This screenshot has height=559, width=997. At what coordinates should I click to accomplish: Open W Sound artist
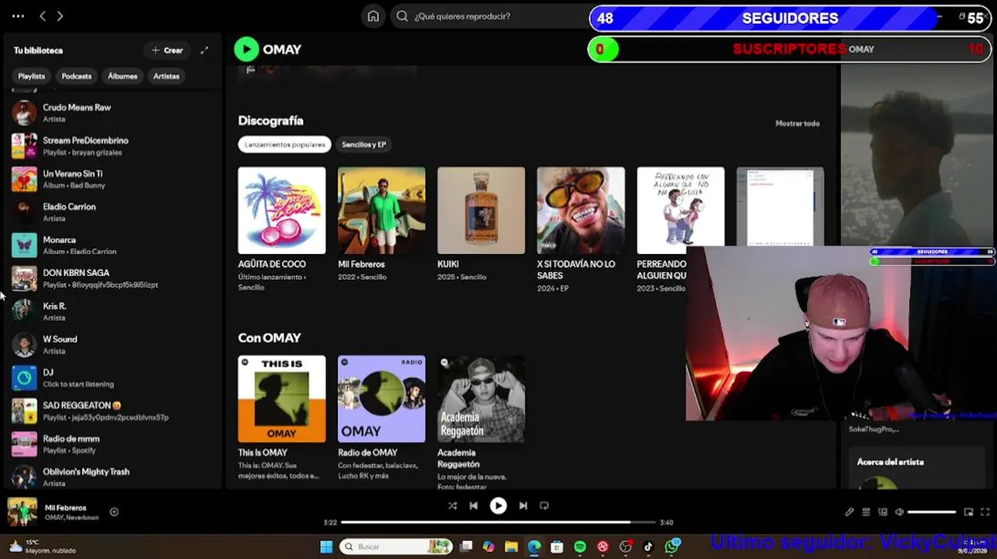[x=113, y=345]
